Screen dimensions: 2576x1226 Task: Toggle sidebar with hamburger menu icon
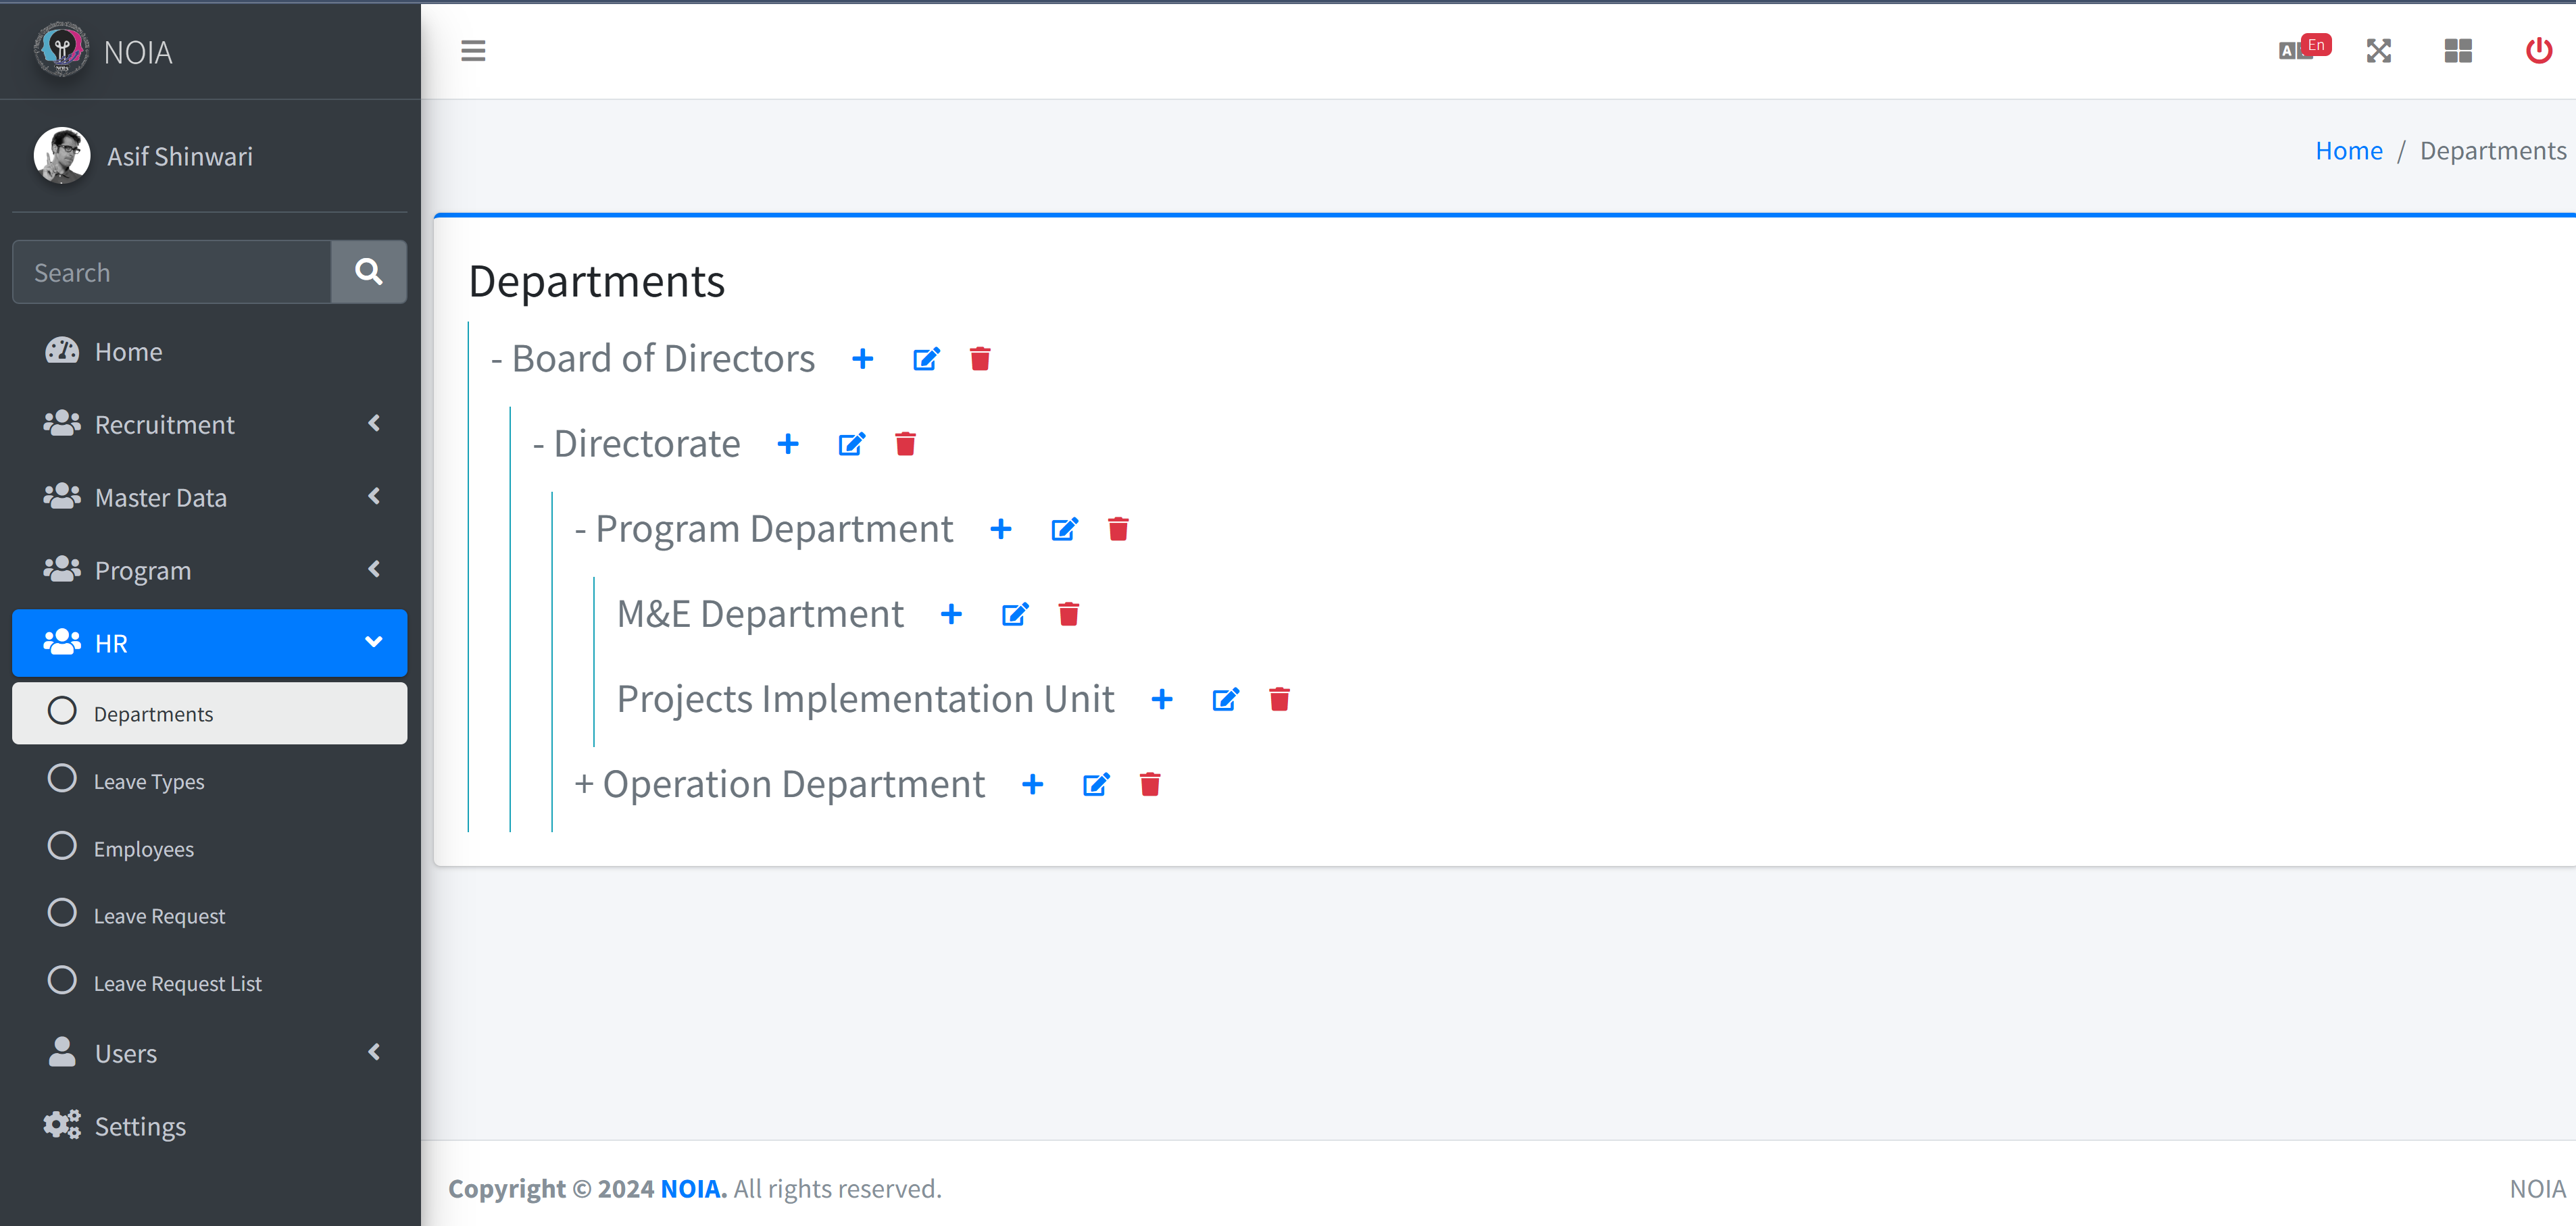(x=473, y=51)
